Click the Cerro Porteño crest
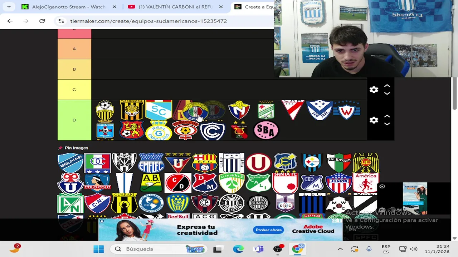Screen dimensions: 458x257 [x=205, y=203]
